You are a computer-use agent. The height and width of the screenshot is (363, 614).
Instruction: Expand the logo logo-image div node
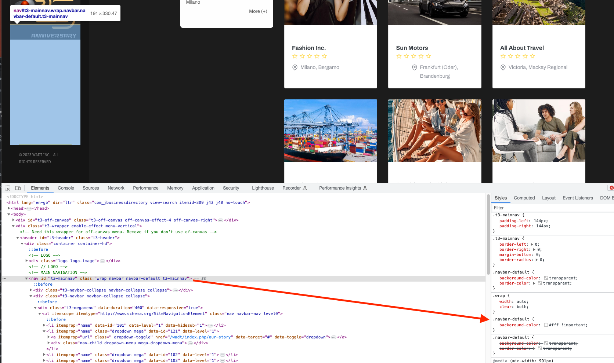[26, 261]
